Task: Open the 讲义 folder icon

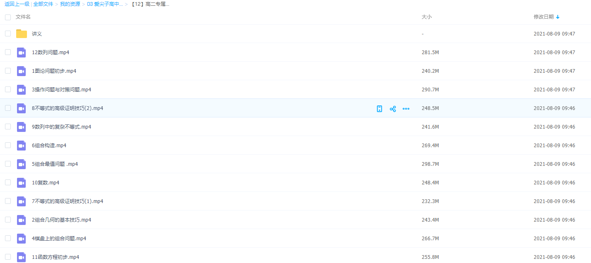Action: [x=22, y=34]
